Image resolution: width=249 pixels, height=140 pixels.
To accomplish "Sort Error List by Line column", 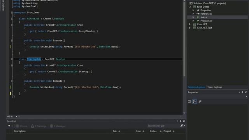I will point(140,131).
